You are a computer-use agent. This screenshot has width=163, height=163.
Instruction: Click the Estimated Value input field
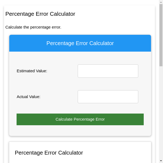coord(108,71)
